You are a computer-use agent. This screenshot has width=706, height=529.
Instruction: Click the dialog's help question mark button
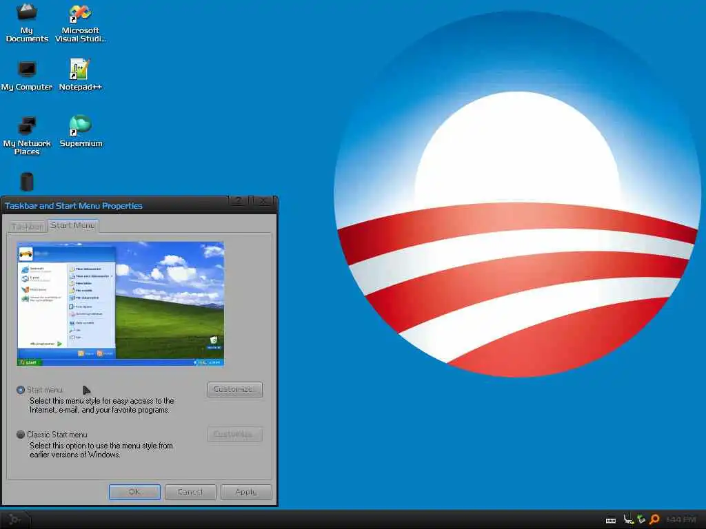click(238, 200)
